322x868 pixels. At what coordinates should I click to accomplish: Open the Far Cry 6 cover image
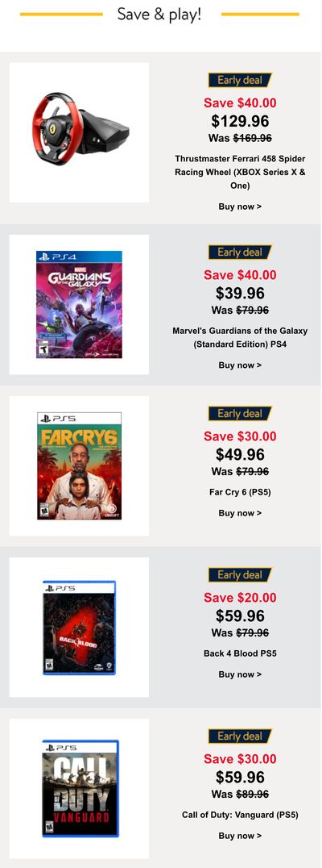click(79, 465)
